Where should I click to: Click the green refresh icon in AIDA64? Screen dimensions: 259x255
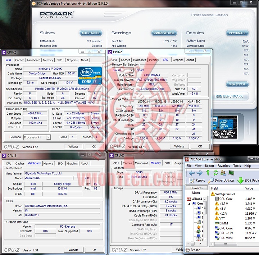pos(215,173)
